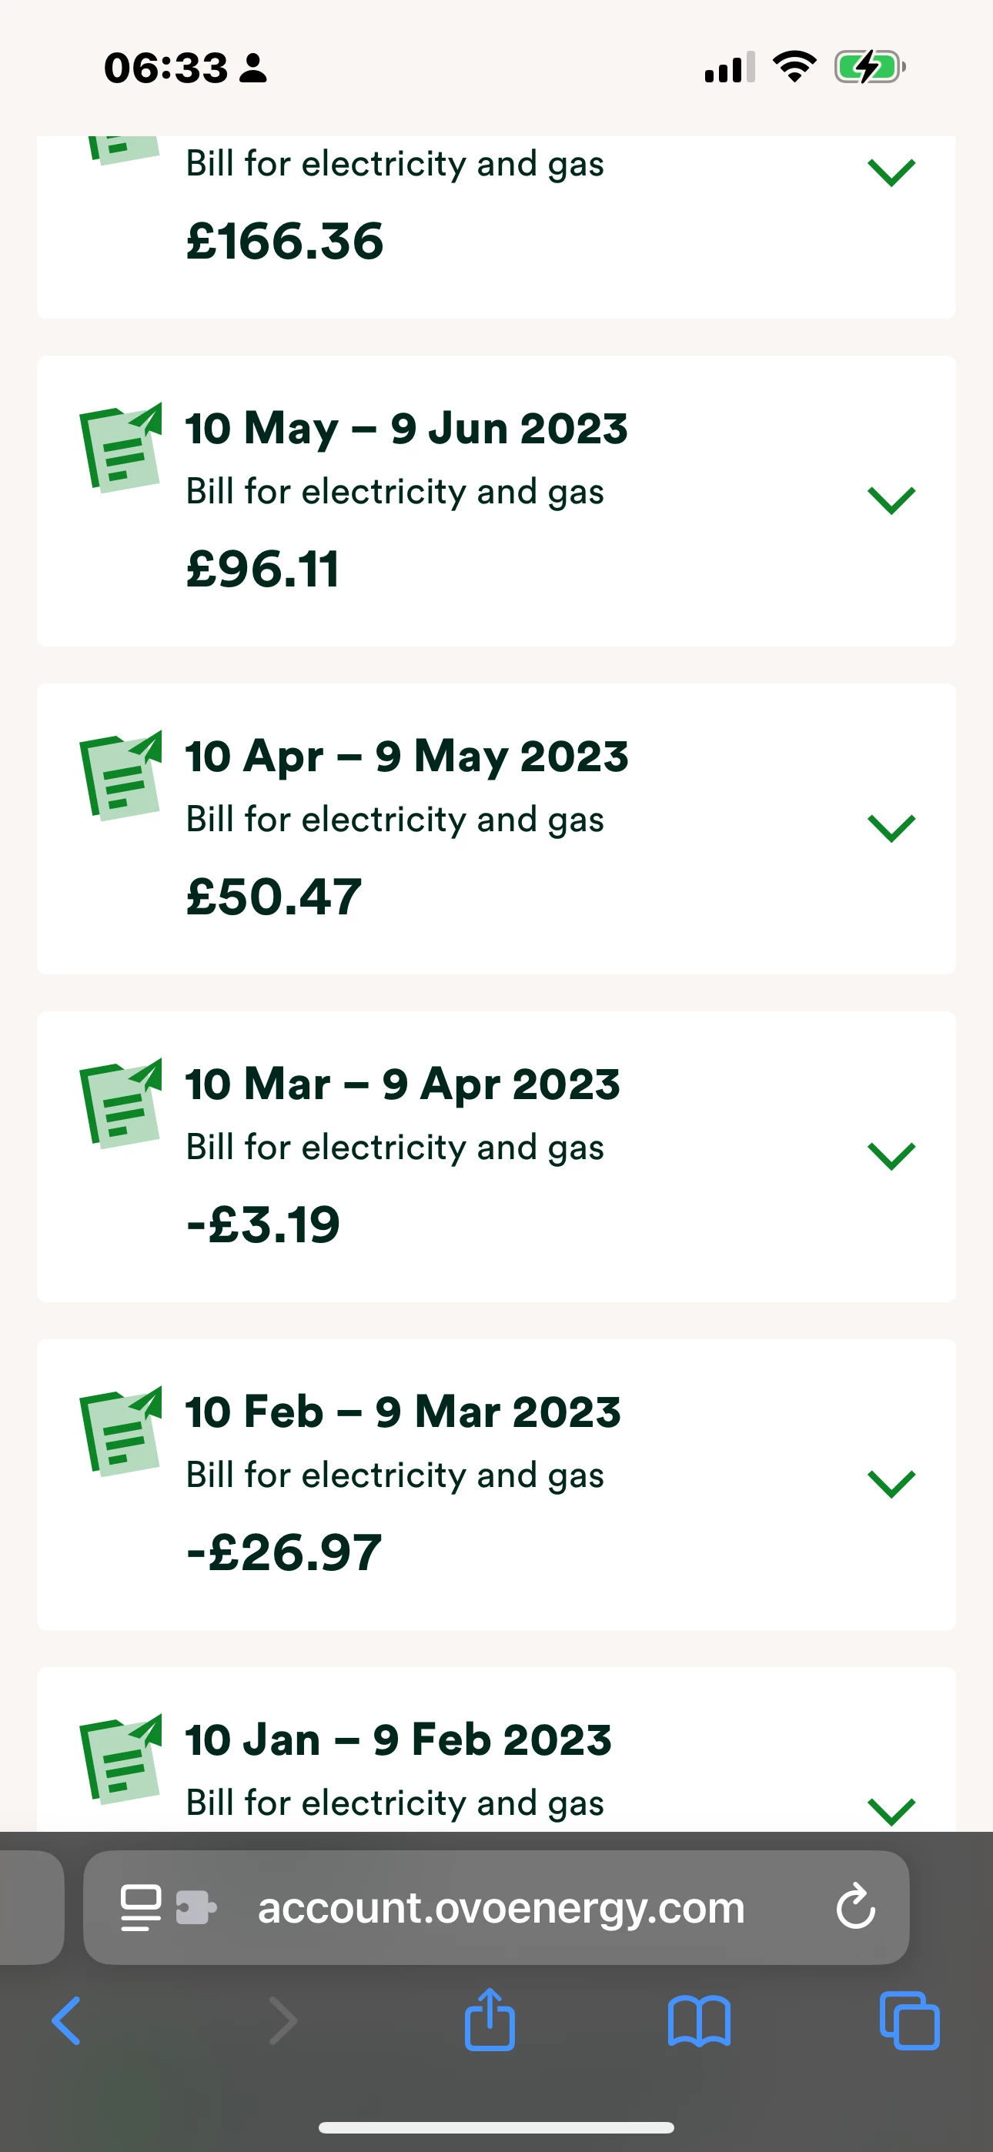
Task: Expand the 10 Feb – 9 Mar 2023 bill
Action: [x=891, y=1484]
